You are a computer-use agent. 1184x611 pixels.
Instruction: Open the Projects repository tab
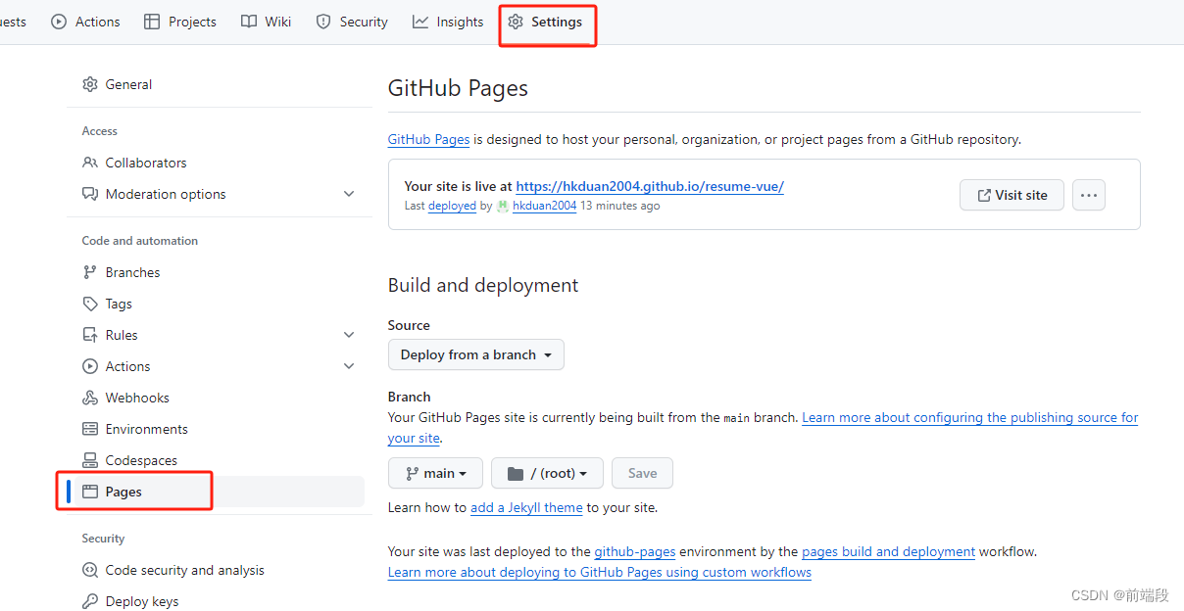[x=180, y=22]
